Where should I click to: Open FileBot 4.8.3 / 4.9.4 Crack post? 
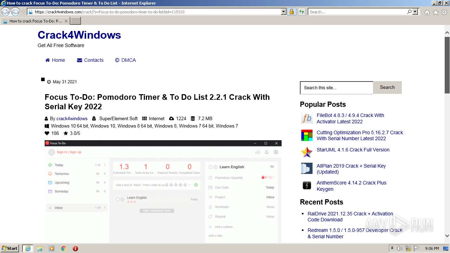(x=350, y=118)
